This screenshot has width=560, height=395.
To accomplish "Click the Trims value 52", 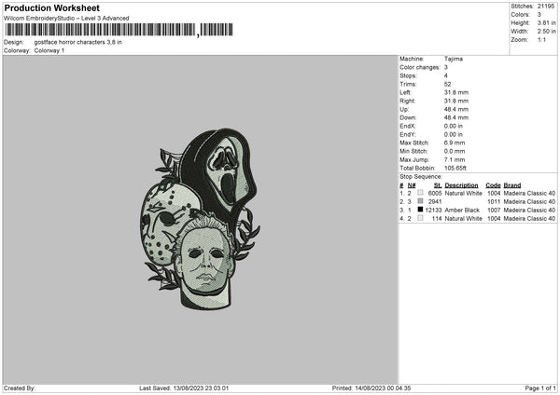I will 447,84.
